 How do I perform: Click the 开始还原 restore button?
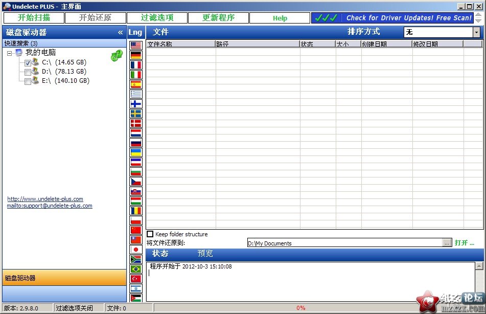click(x=96, y=18)
